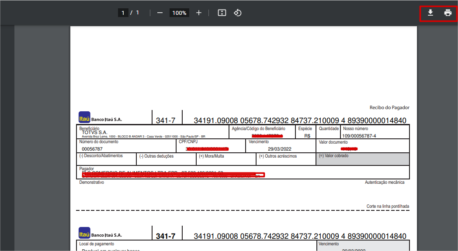The width and height of the screenshot is (458, 251).
Task: Select the 'Recibo do Pagador' heading
Action: pos(389,107)
